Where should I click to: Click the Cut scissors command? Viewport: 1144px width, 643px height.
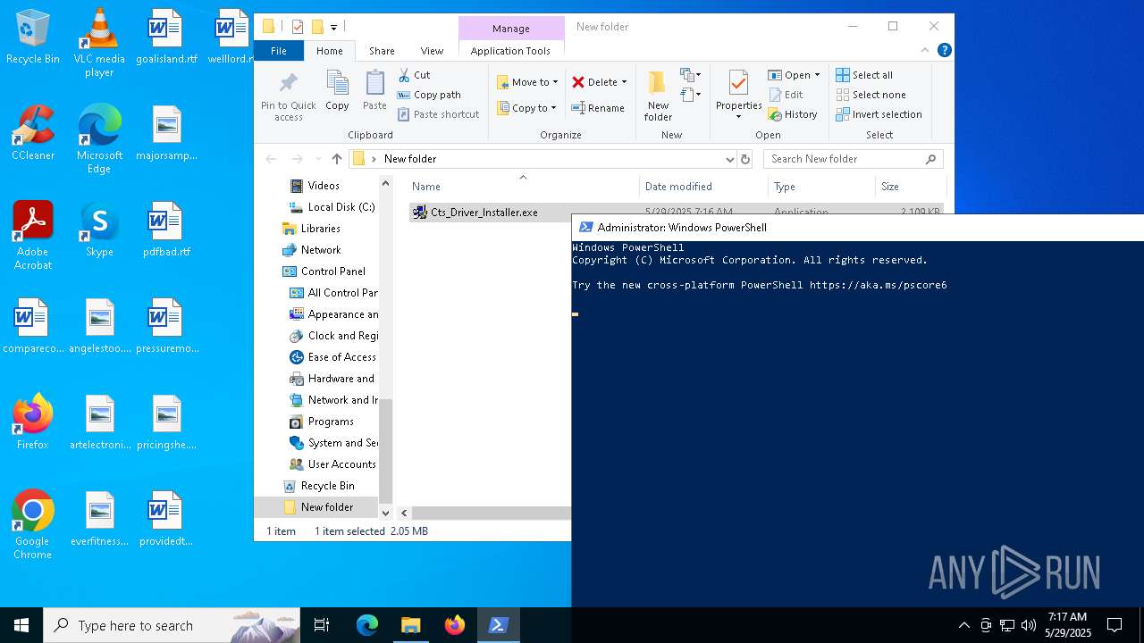click(414, 75)
